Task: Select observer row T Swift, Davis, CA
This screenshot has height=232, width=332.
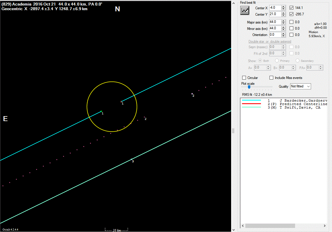Action: click(x=284, y=107)
